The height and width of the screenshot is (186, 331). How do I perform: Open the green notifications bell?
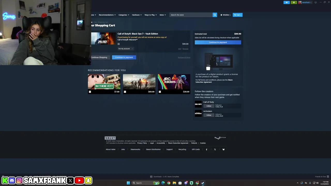[294, 2]
